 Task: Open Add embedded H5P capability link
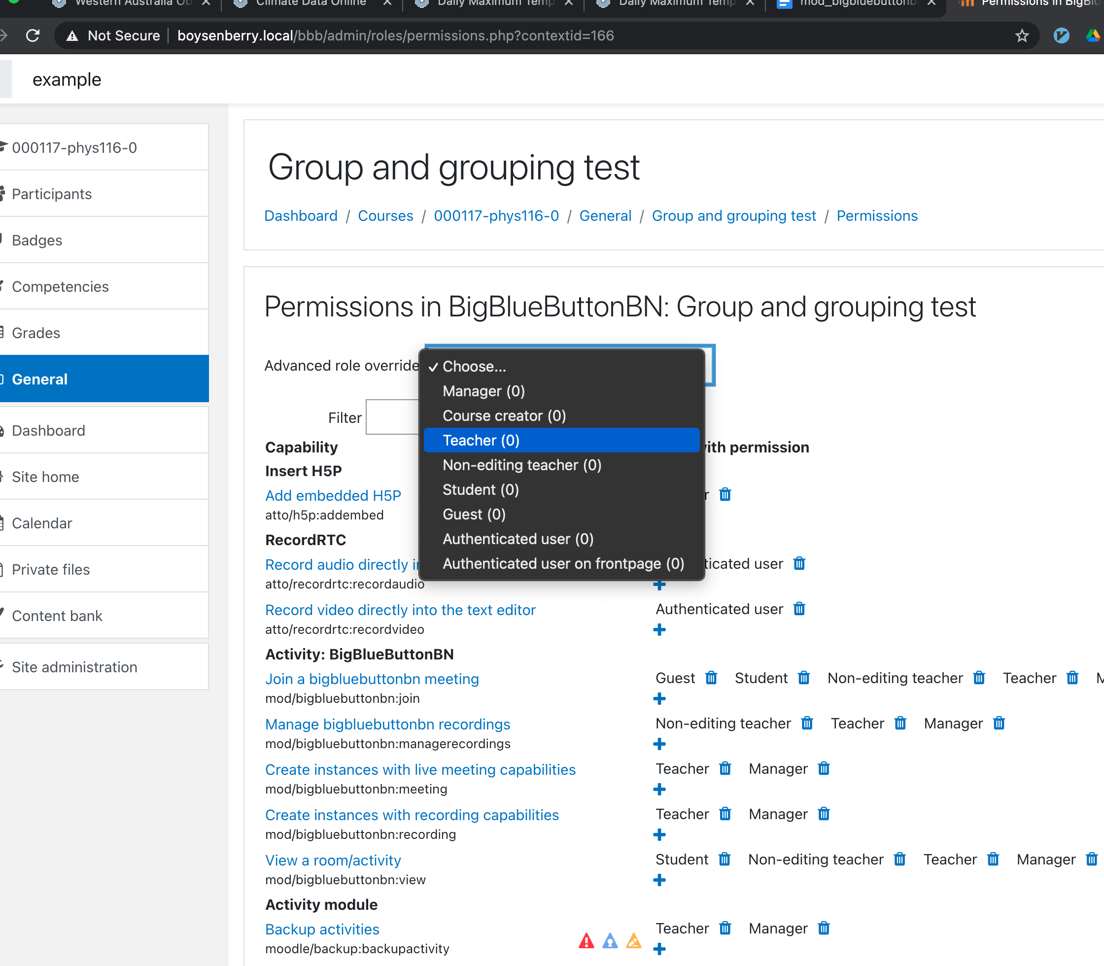pos(333,495)
